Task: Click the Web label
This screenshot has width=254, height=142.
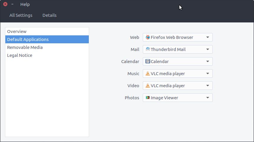Action: 135,37
